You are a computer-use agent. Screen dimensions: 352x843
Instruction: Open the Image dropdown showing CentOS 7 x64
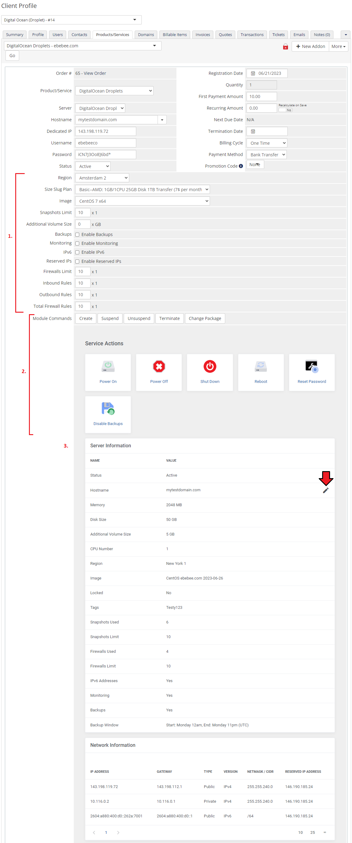tap(142, 201)
